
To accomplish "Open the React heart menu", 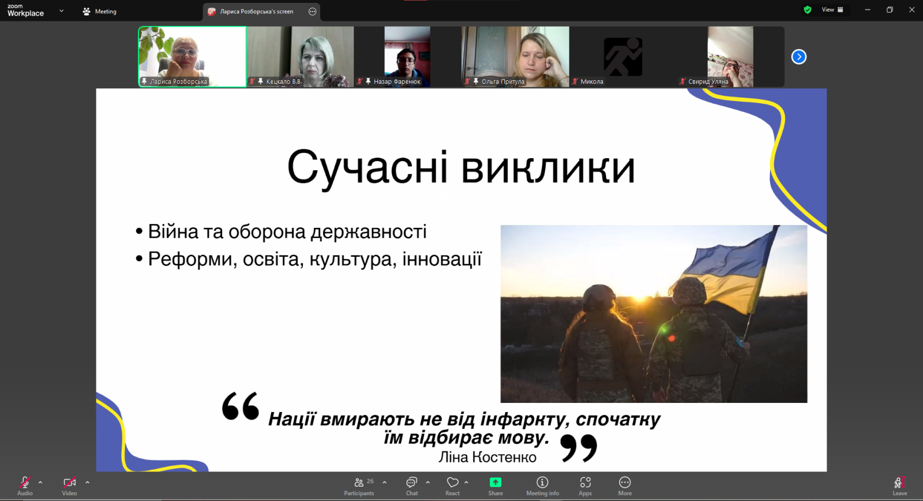I will 453,485.
